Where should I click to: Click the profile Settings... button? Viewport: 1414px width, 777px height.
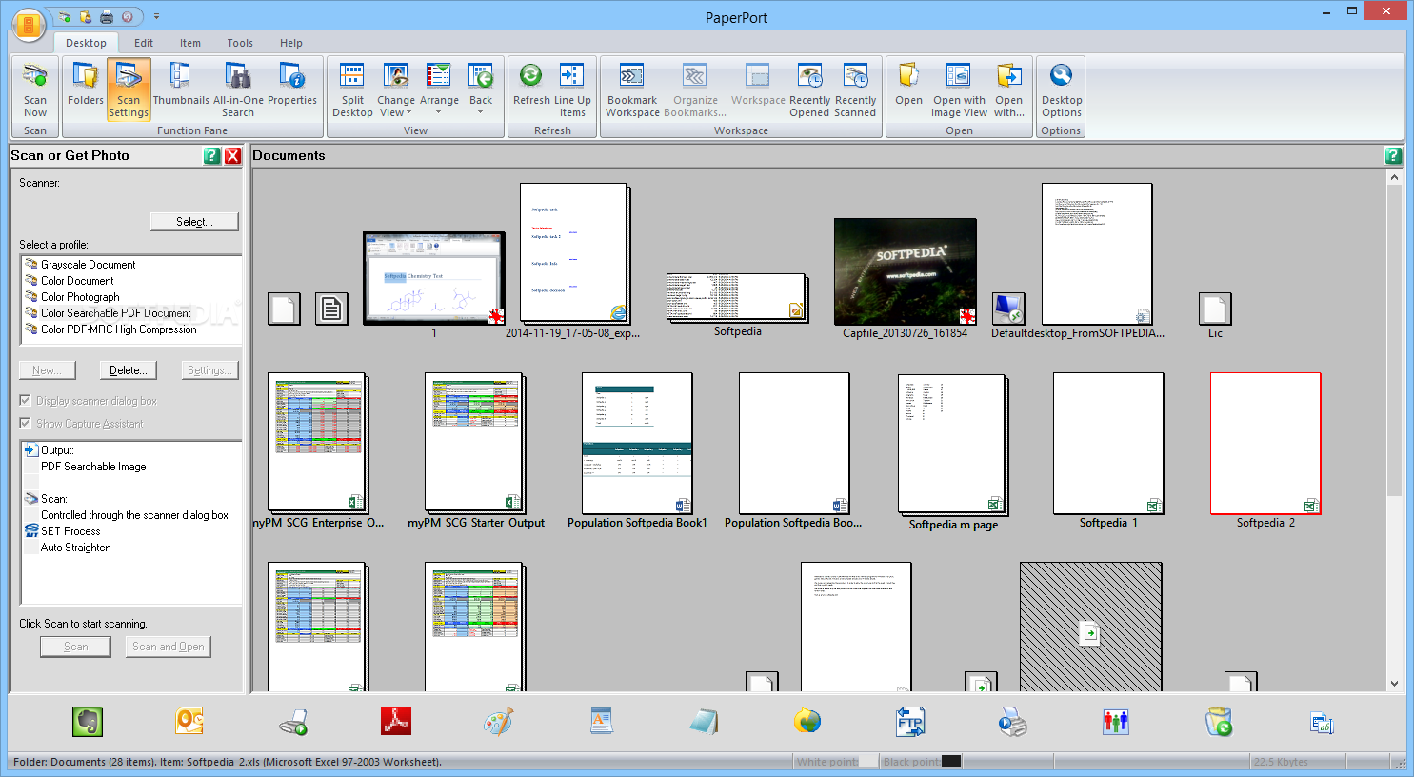pos(208,370)
